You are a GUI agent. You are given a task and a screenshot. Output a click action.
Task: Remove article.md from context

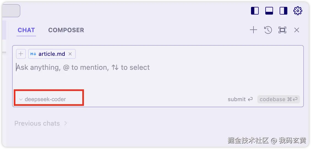(70, 54)
